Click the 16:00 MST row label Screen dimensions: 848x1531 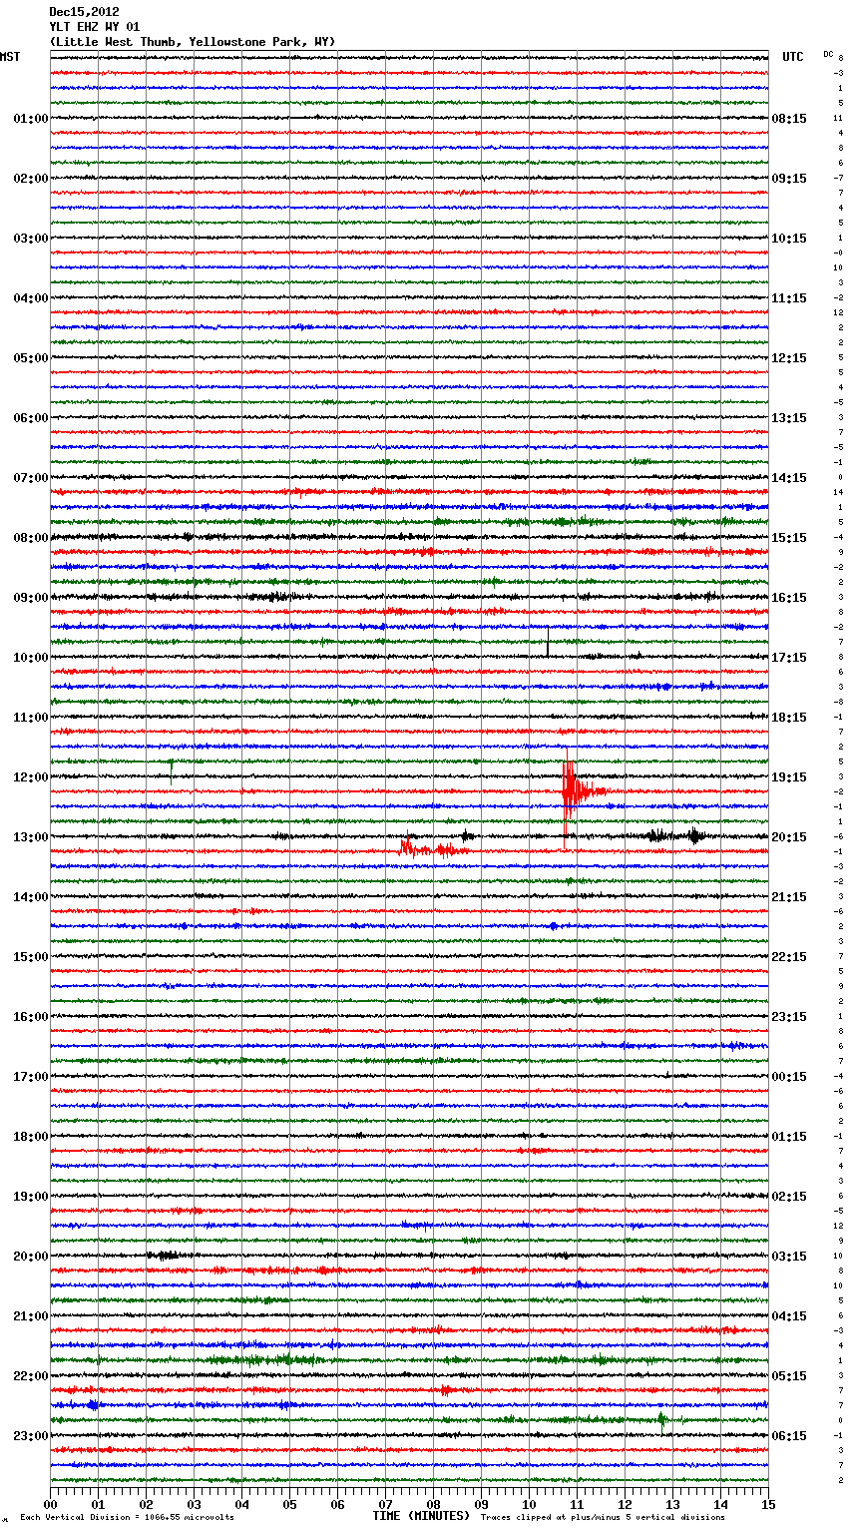[x=31, y=1017]
